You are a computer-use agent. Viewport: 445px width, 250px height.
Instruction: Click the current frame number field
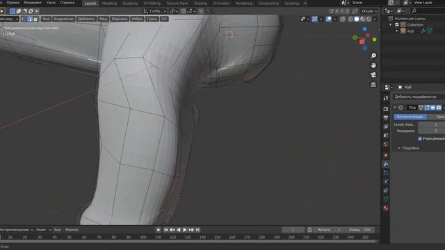pos(293,230)
